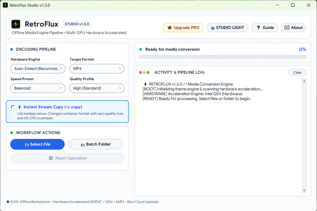Click the yellow dot in log header
This screenshot has width=317, height=211.
[x=144, y=72]
